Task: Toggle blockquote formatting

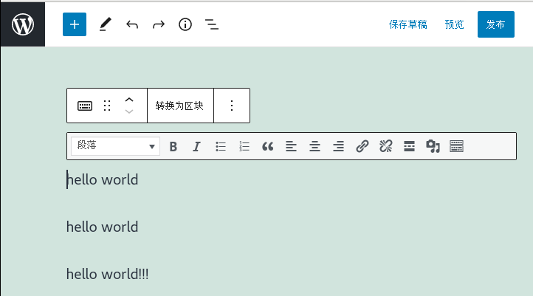Action: [x=267, y=146]
